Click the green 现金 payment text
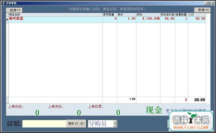This screenshot has width=216, height=133. pyautogui.click(x=154, y=110)
